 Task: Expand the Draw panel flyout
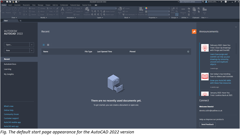pos(14,18)
